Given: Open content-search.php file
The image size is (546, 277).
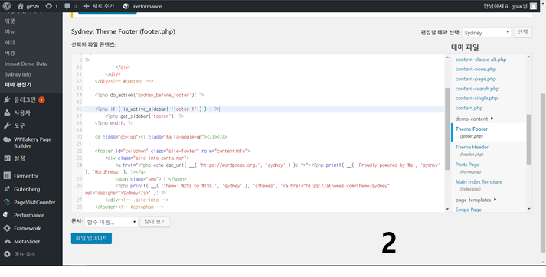Looking at the screenshot, I should click(477, 89).
